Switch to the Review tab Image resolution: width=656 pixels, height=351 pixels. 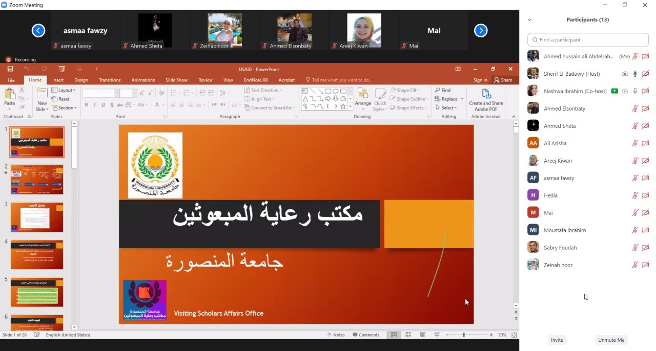coord(206,80)
